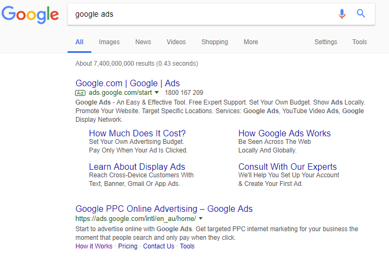389x263 pixels.
Task: Open How Google Ads Works sitelink
Action: pos(284,133)
